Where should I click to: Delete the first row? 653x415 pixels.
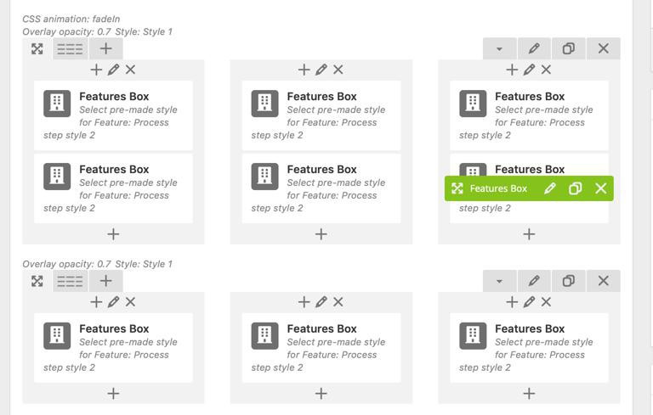(x=604, y=49)
